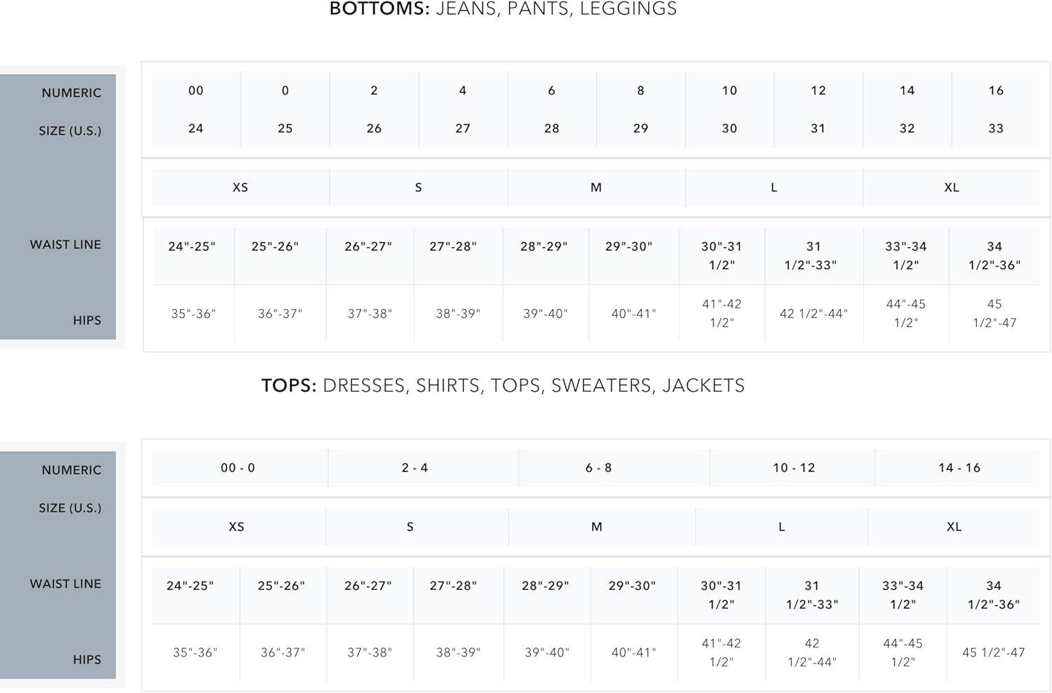Image resolution: width=1052 pixels, height=693 pixels.
Task: Click the 42 1/2"-44" hips cell in bottoms chart
Action: coord(814,314)
